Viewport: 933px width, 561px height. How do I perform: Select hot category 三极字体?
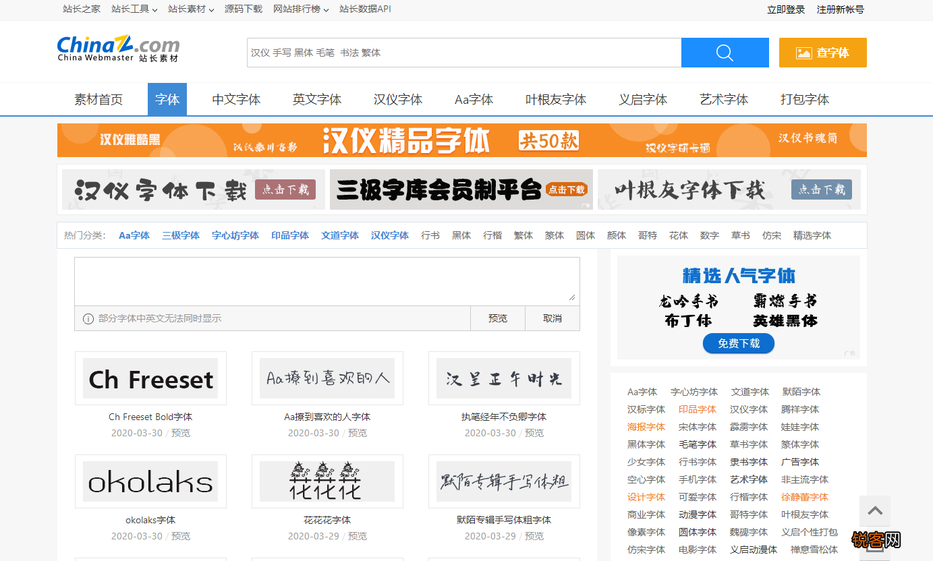coord(181,235)
